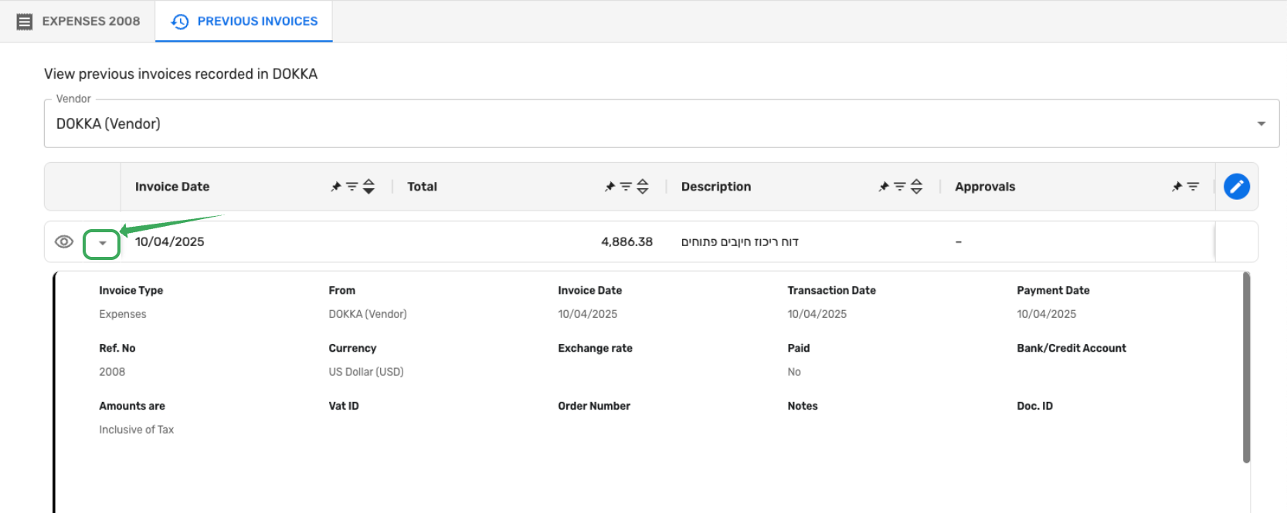The image size is (1287, 513).
Task: Pin the Total column
Action: (x=610, y=187)
